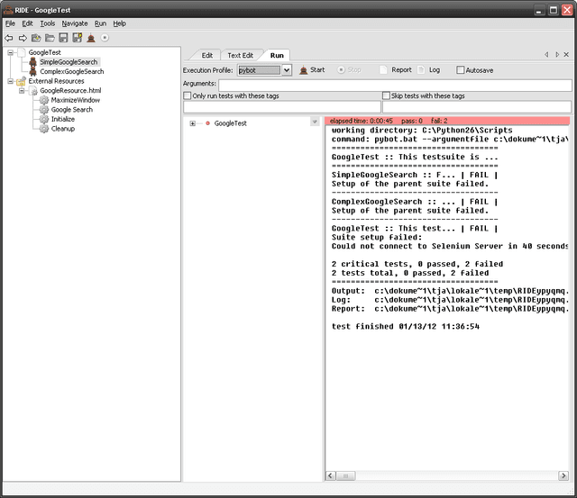Click the robot Run Tests toolbar icon
The width and height of the screenshot is (577, 498).
tap(90, 38)
